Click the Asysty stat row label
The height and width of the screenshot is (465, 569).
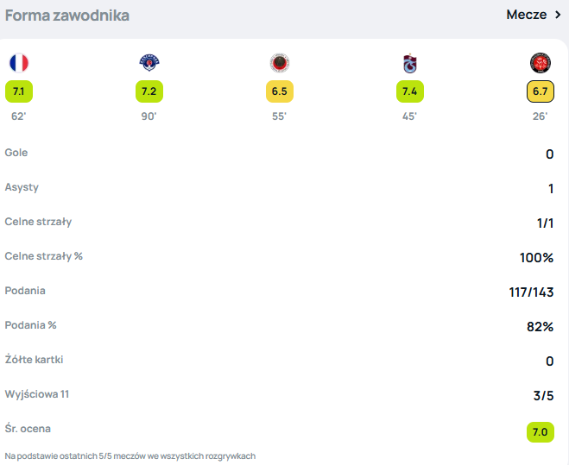tap(22, 187)
